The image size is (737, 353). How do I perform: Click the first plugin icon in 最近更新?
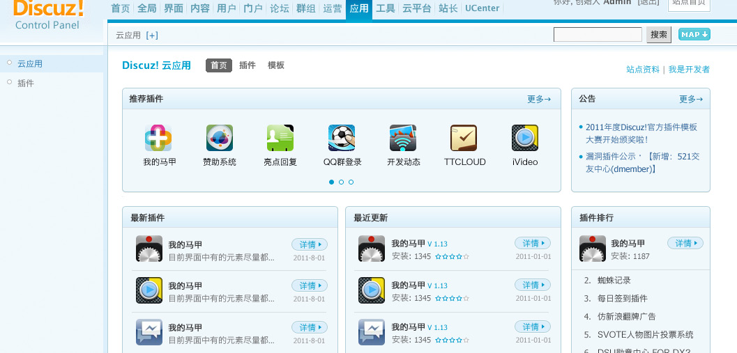pyautogui.click(x=372, y=249)
